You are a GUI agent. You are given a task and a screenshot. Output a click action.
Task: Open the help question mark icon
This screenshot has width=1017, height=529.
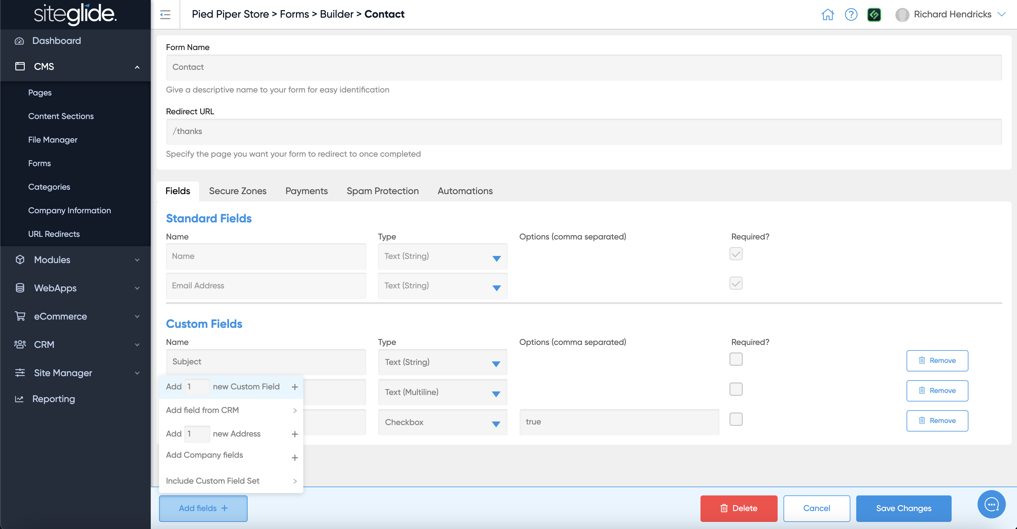tap(851, 15)
